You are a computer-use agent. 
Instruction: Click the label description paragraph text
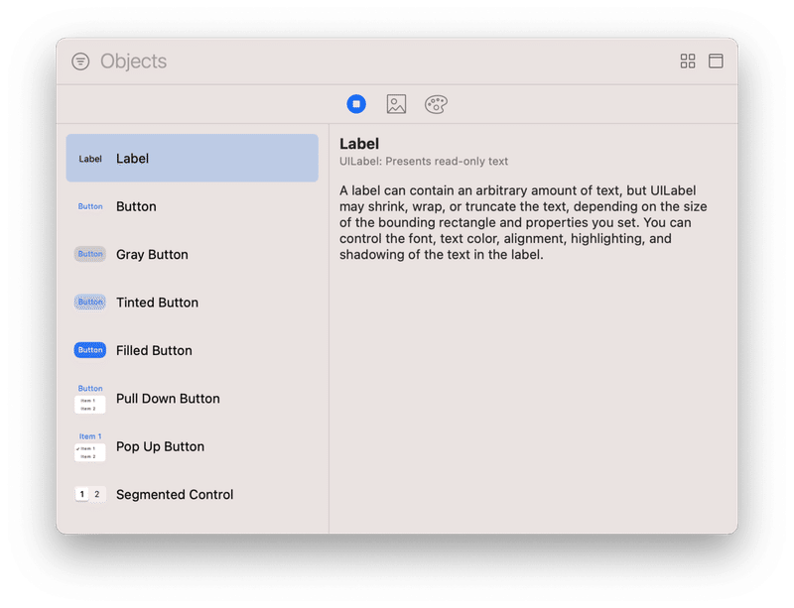[523, 222]
